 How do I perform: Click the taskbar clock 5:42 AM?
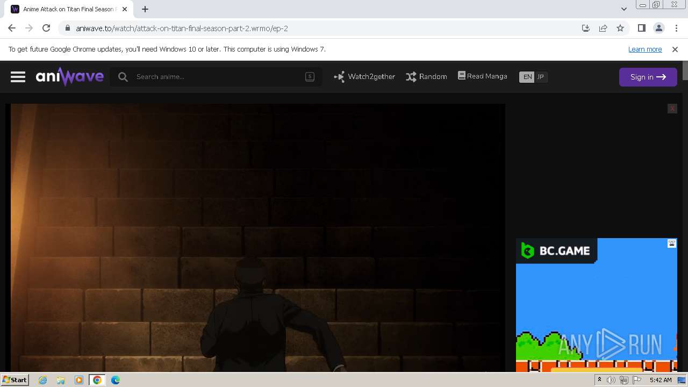point(661,380)
